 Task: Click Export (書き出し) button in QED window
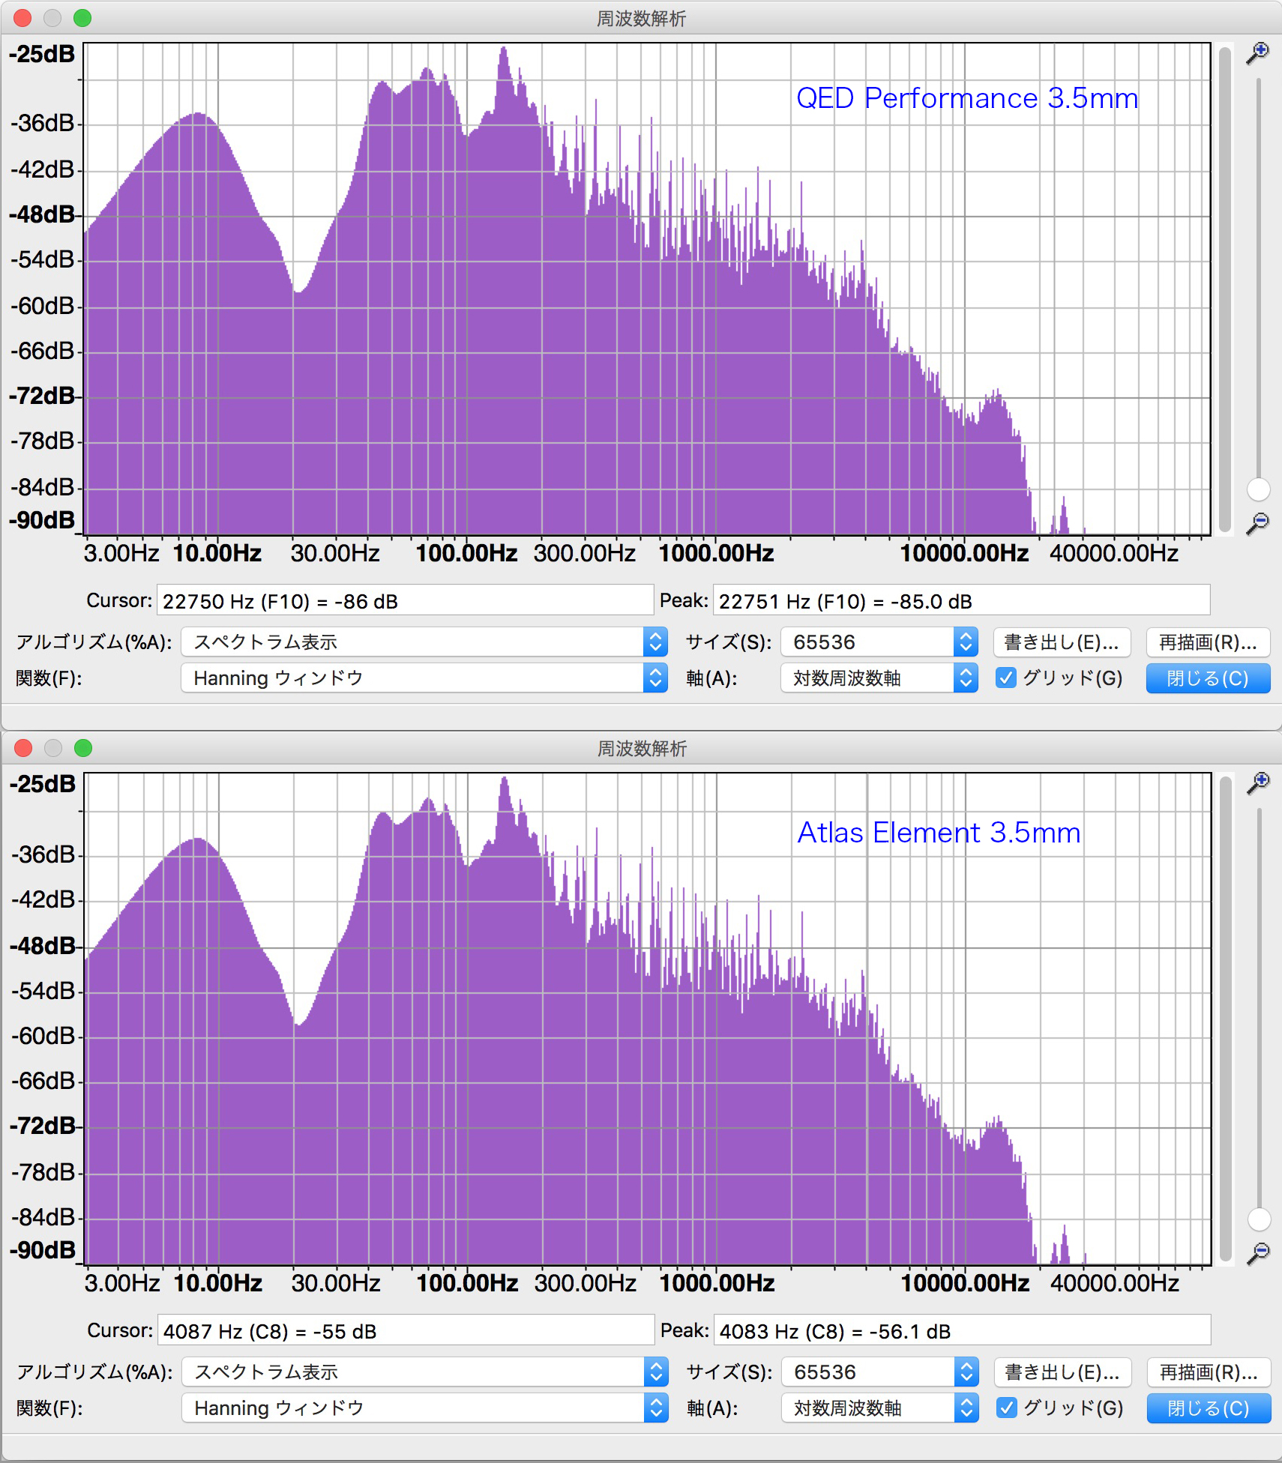coord(1061,642)
